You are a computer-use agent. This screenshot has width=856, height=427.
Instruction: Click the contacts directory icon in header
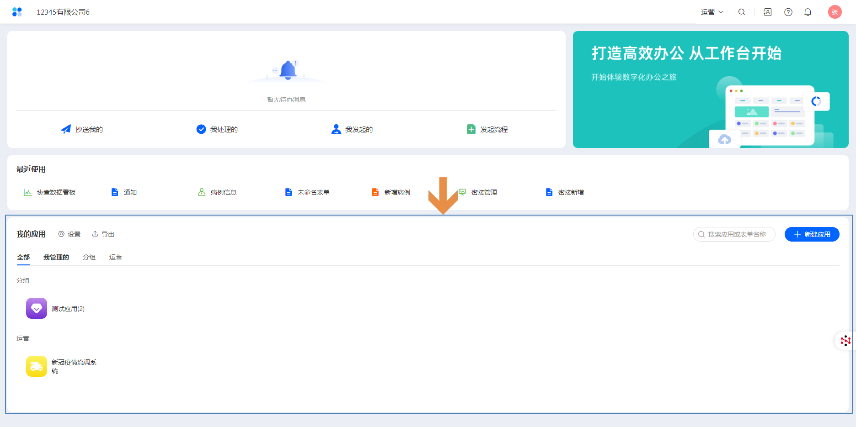pyautogui.click(x=768, y=12)
